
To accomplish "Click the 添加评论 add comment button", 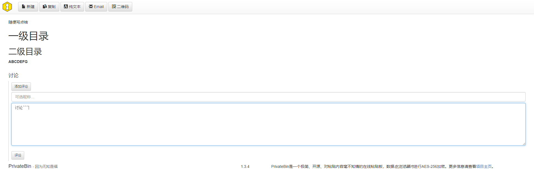I will click(21, 87).
